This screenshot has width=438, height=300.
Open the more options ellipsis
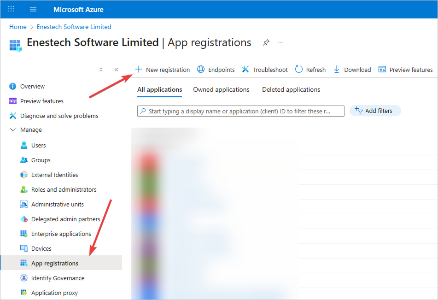click(281, 42)
